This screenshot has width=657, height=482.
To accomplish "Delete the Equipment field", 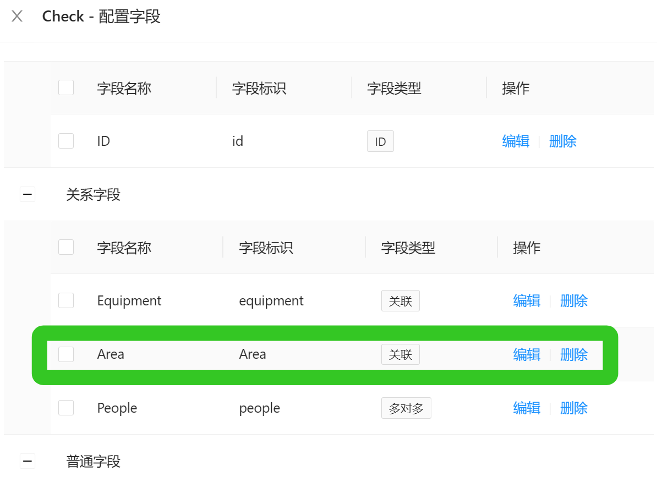I will (573, 300).
